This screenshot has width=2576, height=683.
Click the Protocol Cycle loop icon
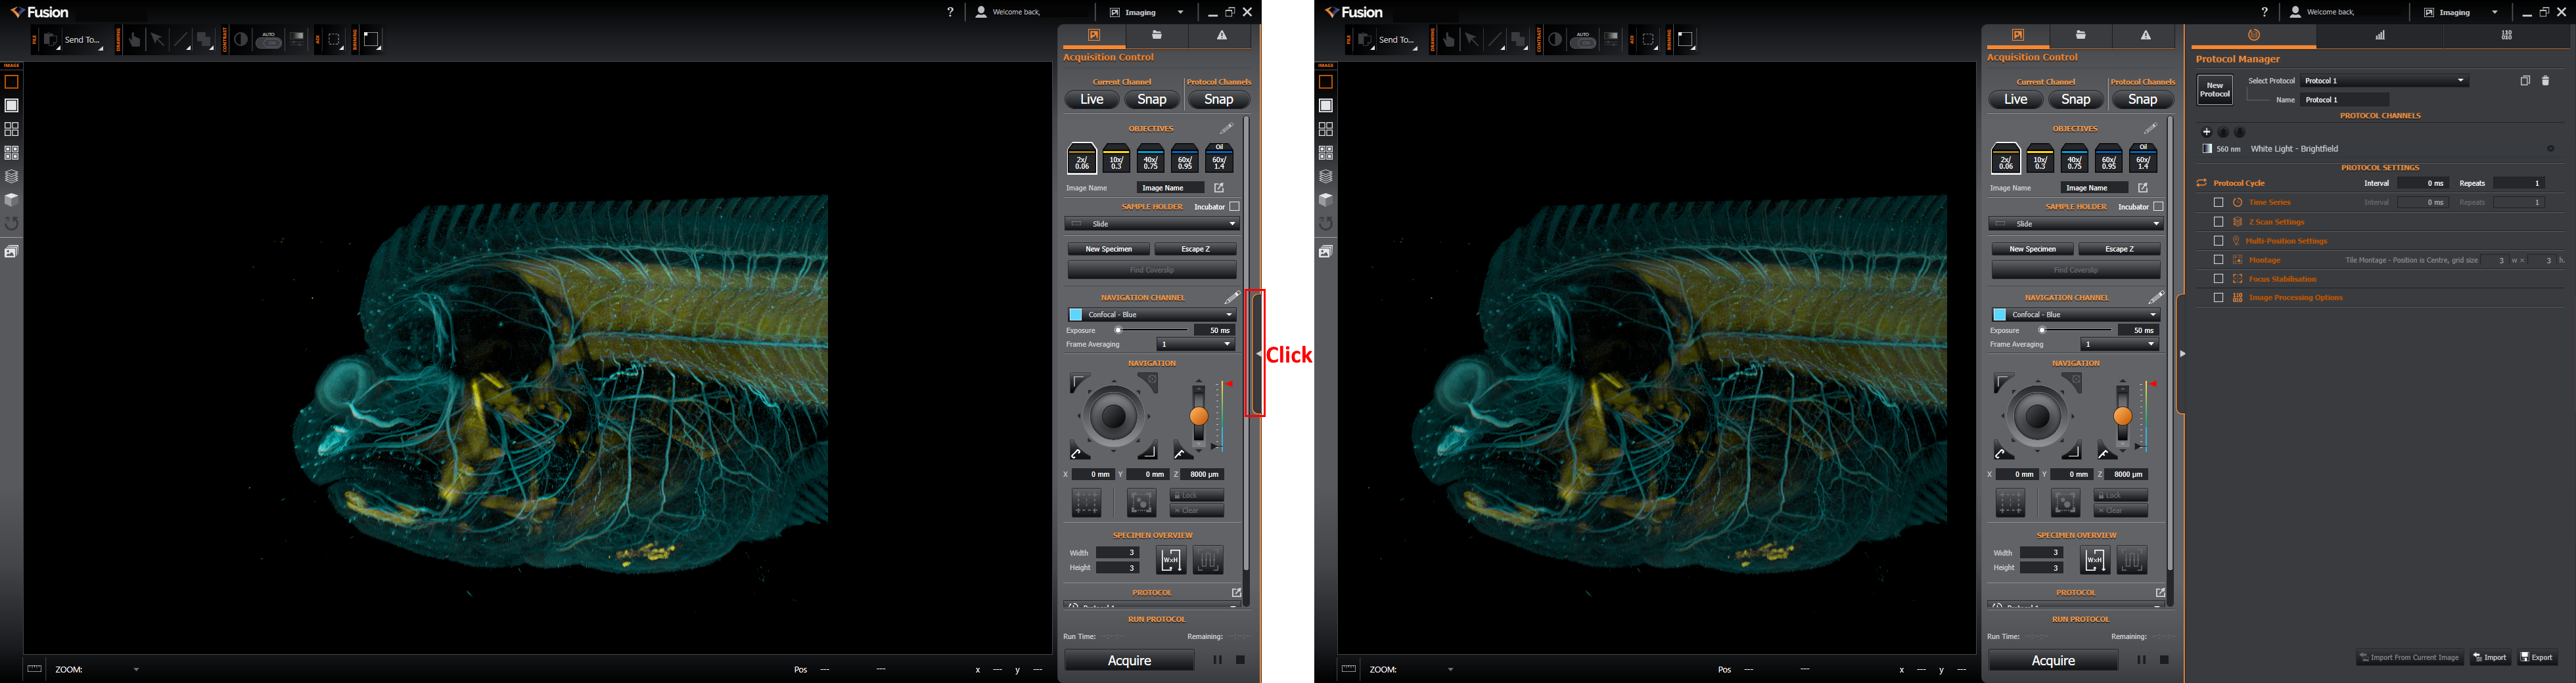(x=2201, y=183)
